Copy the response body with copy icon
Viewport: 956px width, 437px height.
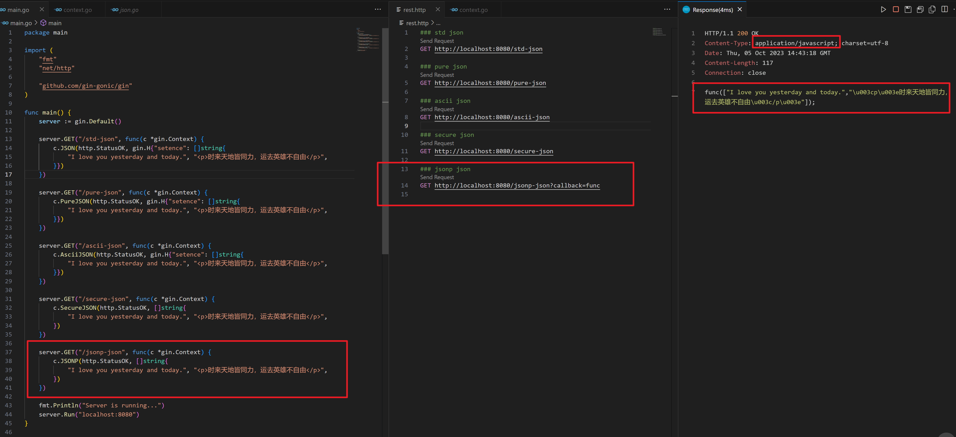(x=932, y=10)
